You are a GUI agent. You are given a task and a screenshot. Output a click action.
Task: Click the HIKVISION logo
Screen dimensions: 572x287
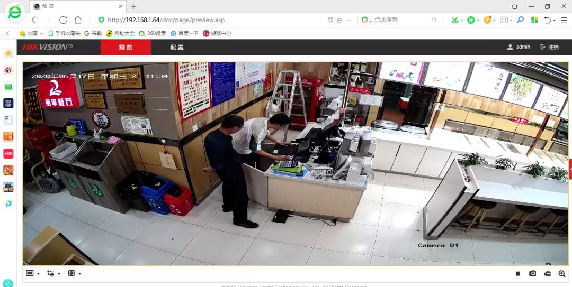pos(48,47)
